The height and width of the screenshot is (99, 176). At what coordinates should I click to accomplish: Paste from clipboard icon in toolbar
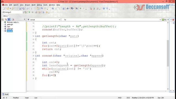[38, 9]
